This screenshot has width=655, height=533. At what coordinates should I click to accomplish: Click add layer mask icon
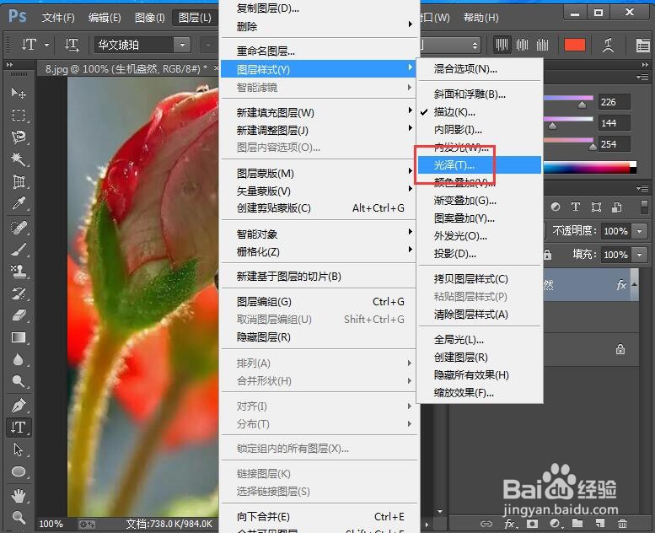[x=532, y=524]
